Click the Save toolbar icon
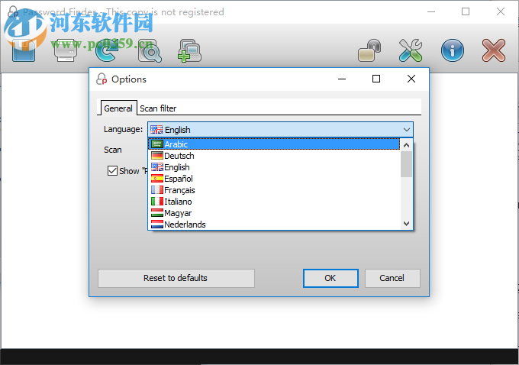This screenshot has width=519, height=365. pyautogui.click(x=24, y=50)
